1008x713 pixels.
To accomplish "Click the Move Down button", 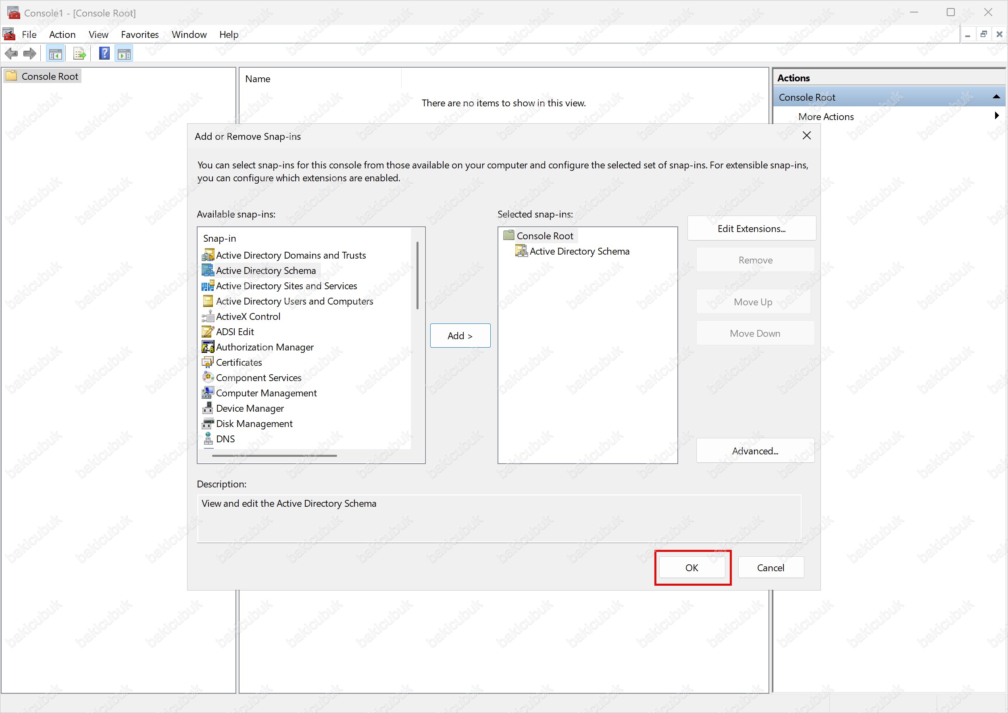I will 755,333.
